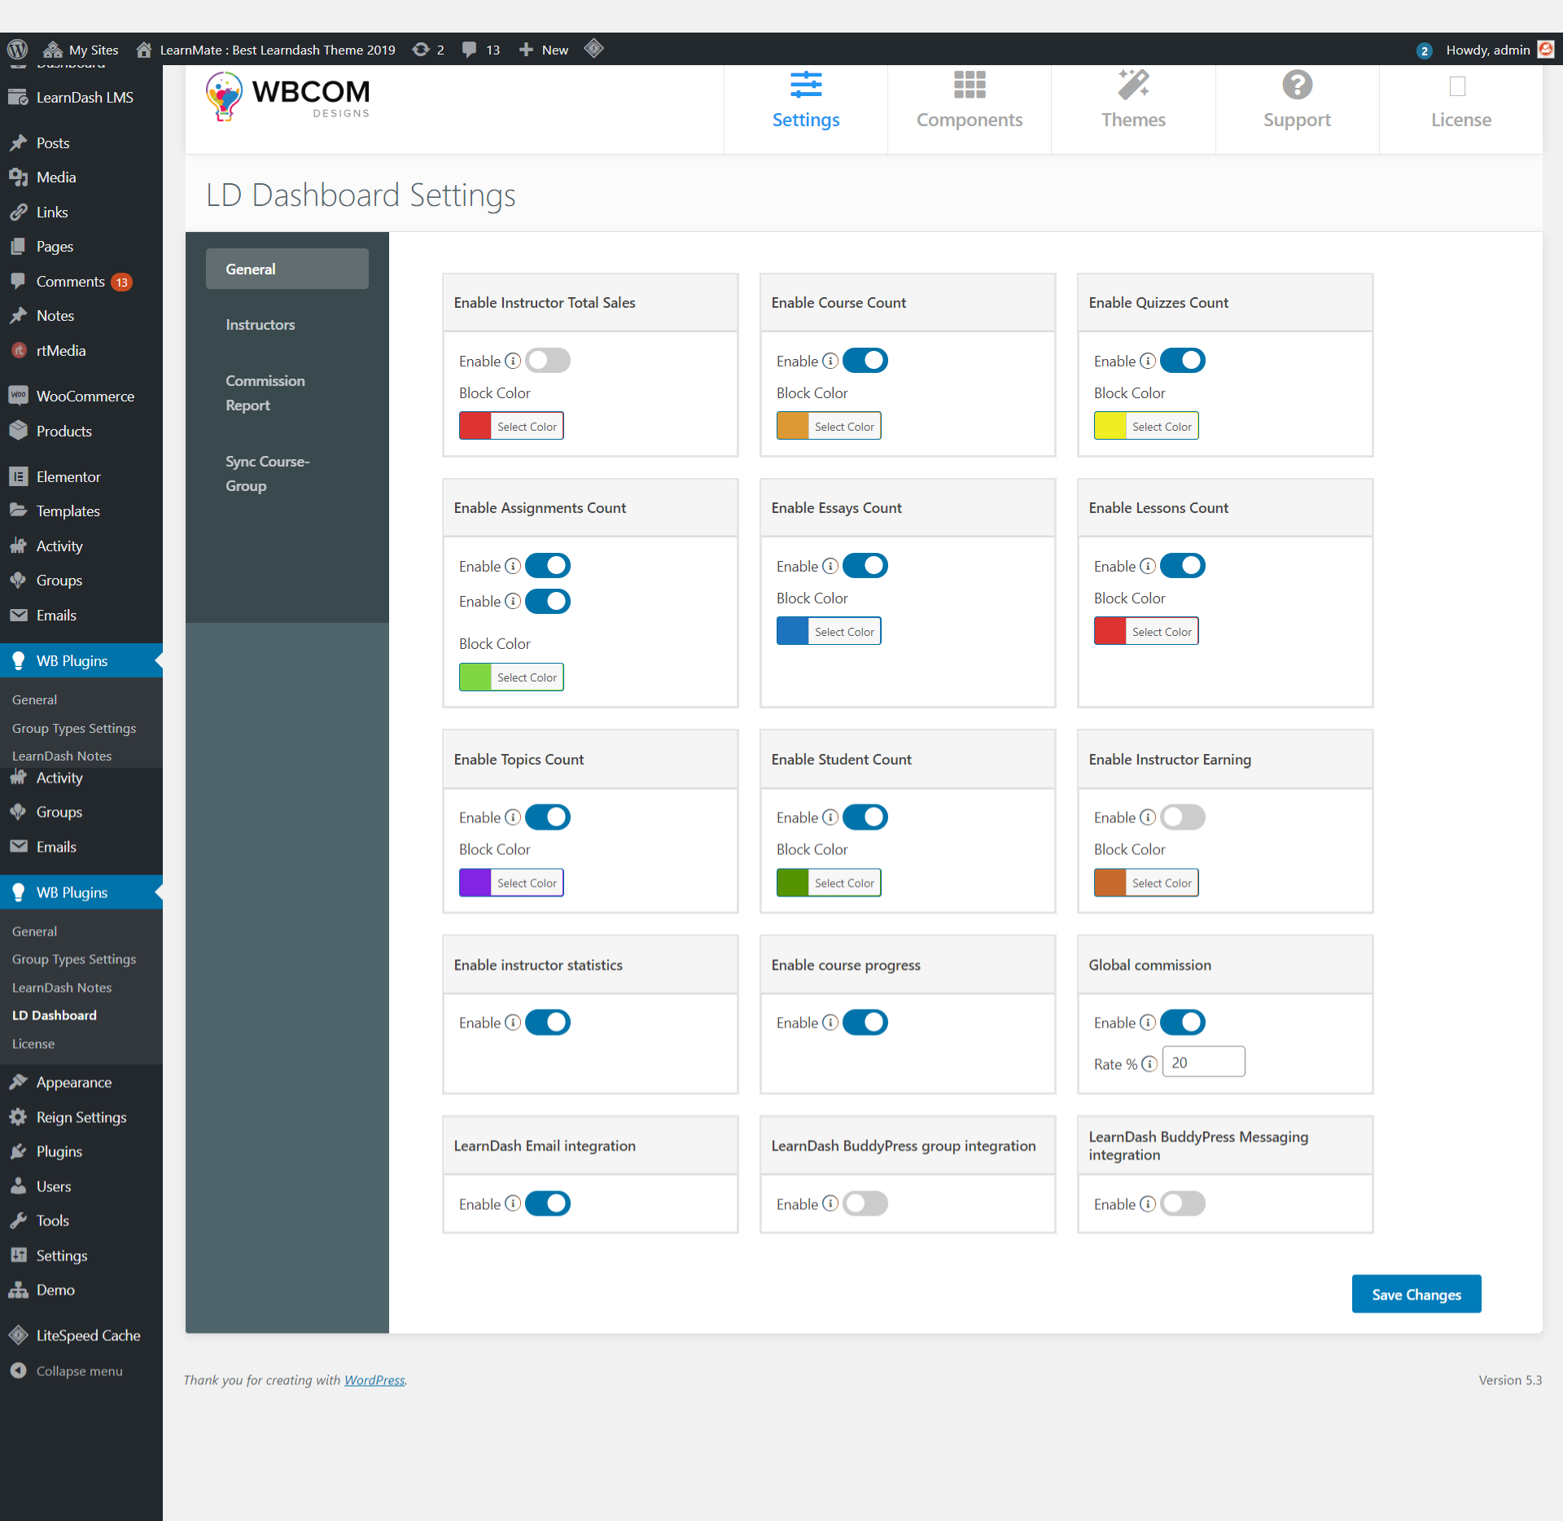Image resolution: width=1563 pixels, height=1521 pixels.
Task: Turn on LearnDash BuddyPress group integration
Action: 865,1203
